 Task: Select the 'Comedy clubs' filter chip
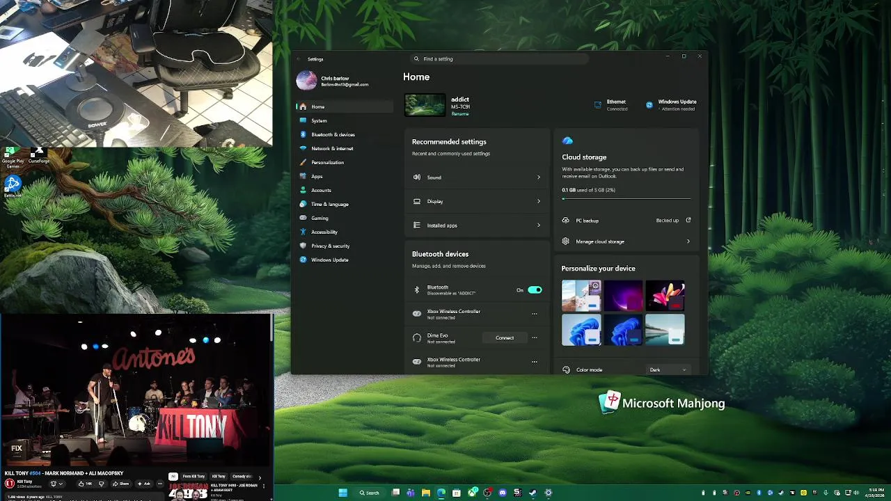point(242,477)
